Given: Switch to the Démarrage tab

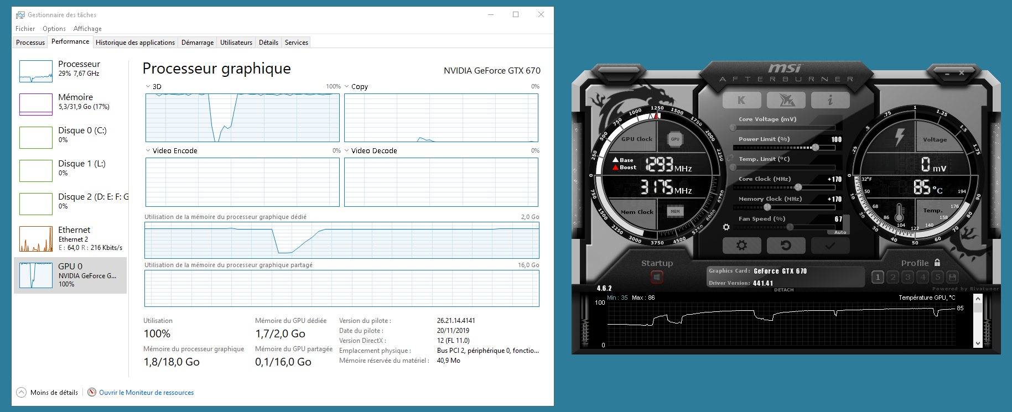Looking at the screenshot, I should 198,43.
